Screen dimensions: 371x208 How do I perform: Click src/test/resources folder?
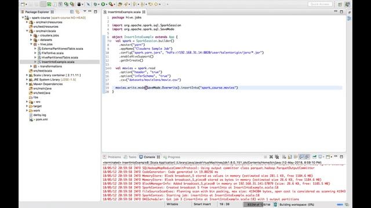(x=46, y=27)
